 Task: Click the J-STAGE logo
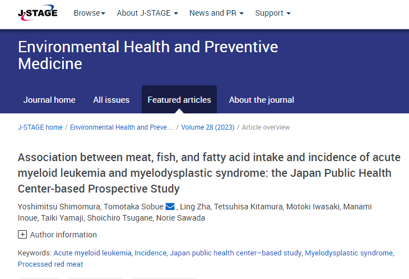pos(38,13)
